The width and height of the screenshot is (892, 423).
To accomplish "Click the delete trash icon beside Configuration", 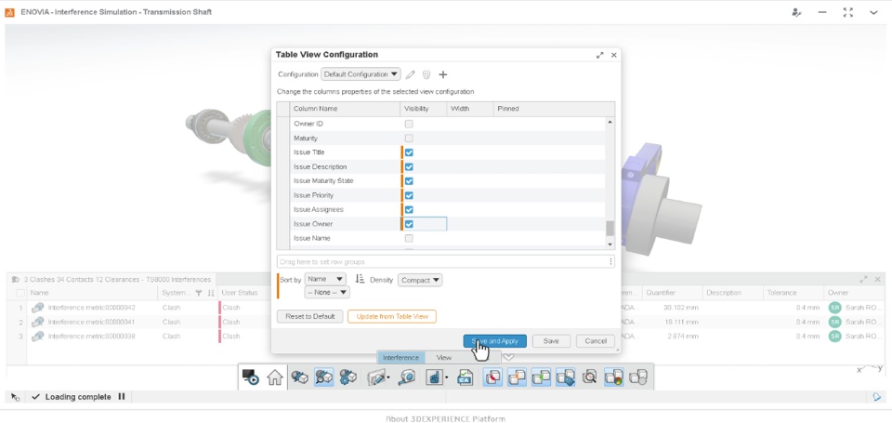I will (426, 74).
